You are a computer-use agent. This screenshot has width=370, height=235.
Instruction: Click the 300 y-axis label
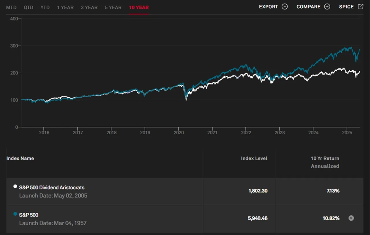pyautogui.click(x=14, y=46)
